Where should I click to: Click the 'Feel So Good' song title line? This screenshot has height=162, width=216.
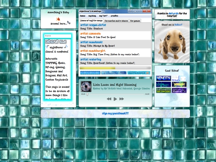point(98,37)
